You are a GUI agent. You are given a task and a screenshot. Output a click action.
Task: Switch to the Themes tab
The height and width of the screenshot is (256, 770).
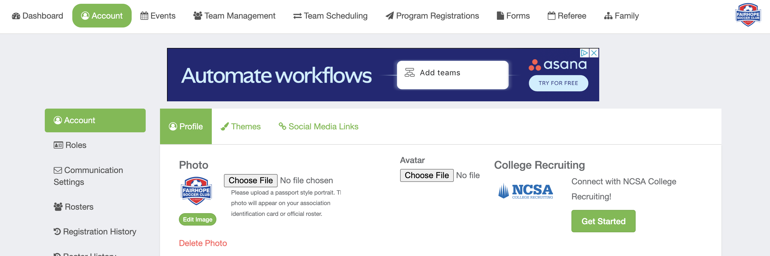point(241,126)
